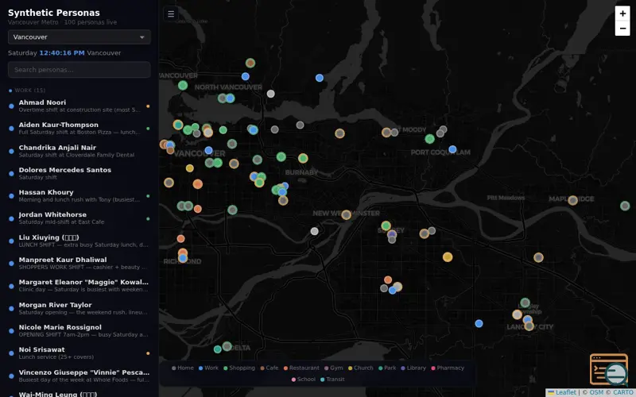Toggle the Cafe legend filter
The width and height of the screenshot is (636, 397).
point(270,368)
